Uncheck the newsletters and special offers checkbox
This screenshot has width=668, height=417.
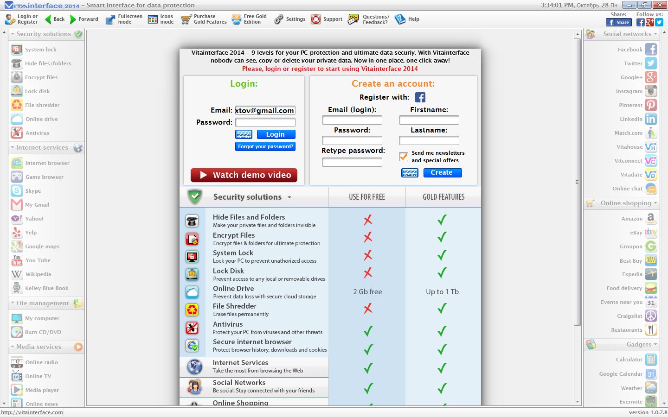[404, 157]
